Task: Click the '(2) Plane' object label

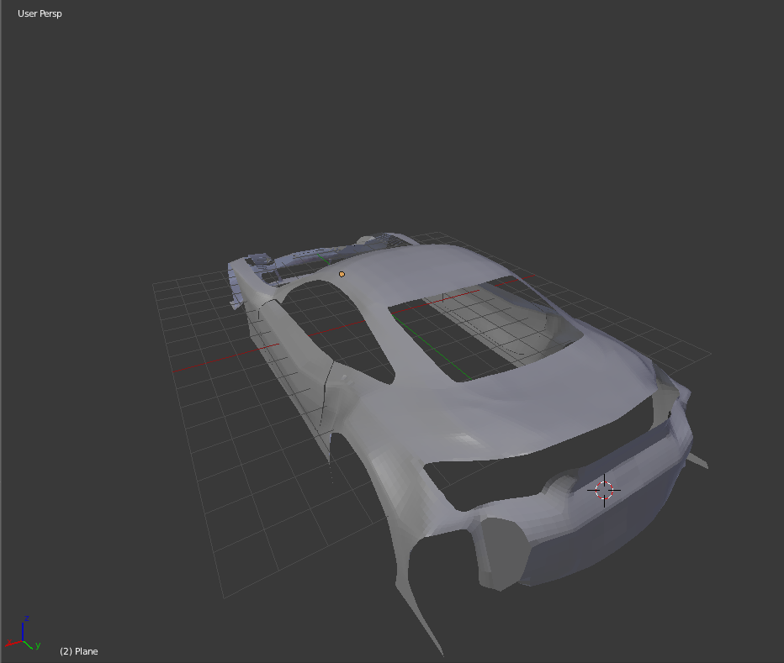Action: pos(79,651)
